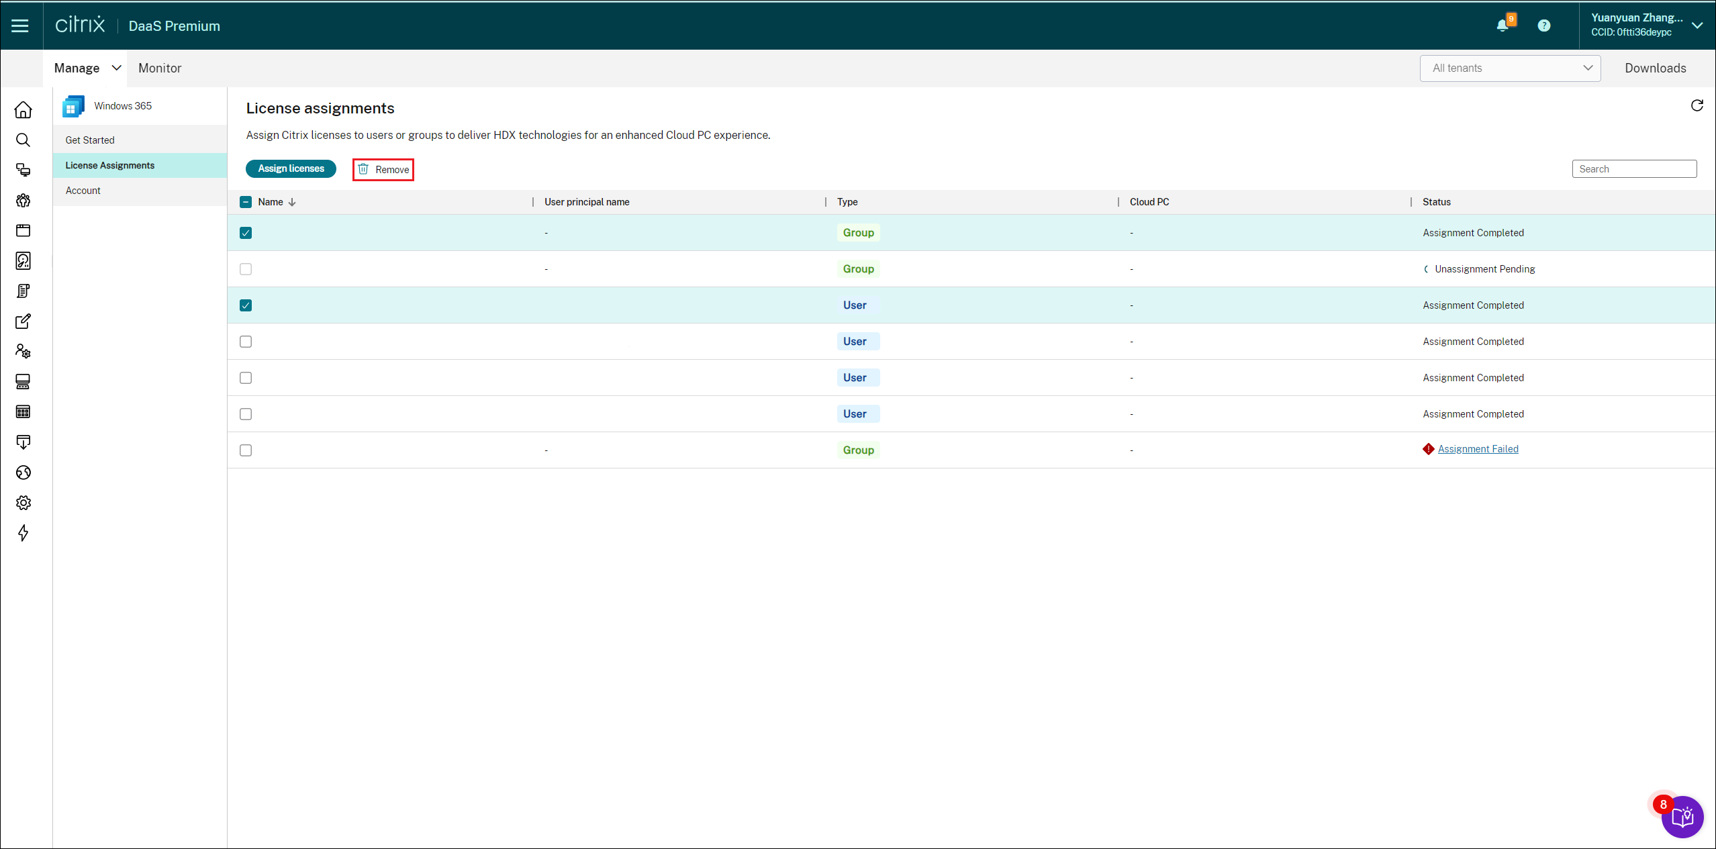Uncheck the first Group row checkbox
Viewport: 1716px width, 849px height.
246,233
